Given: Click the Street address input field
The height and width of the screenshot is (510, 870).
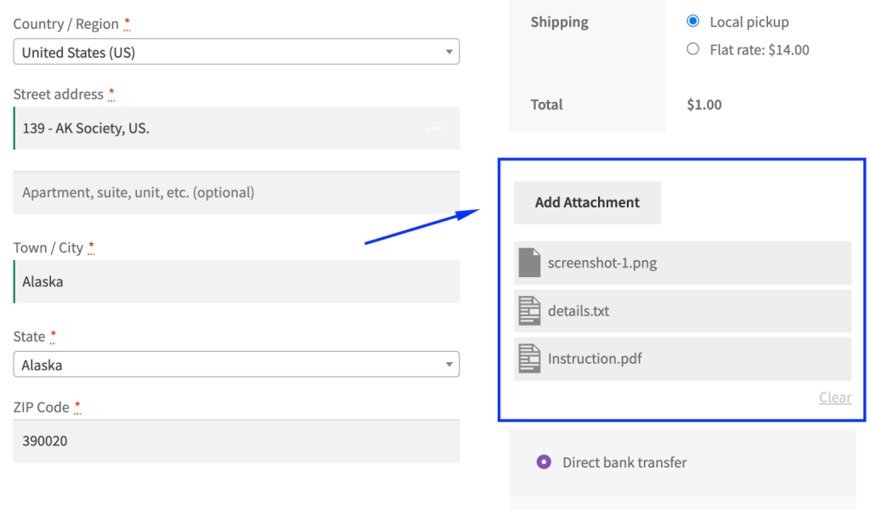Looking at the screenshot, I should (236, 128).
